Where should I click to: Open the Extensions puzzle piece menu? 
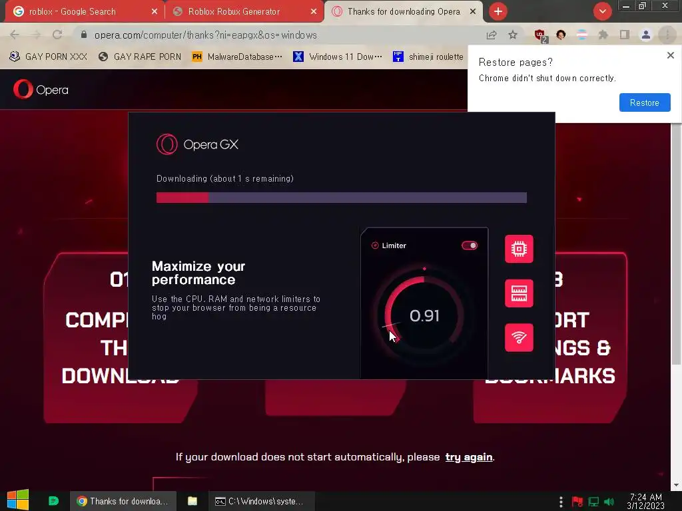(603, 35)
